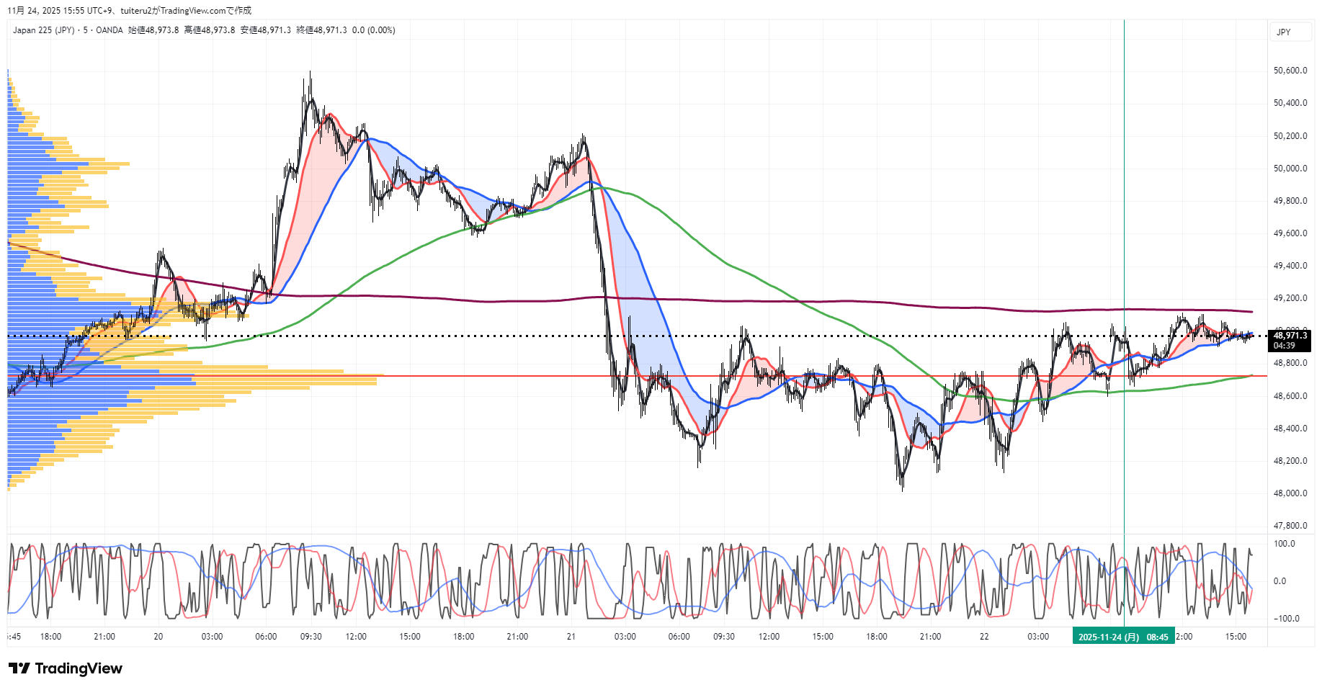Click the 21 date label on time axis
This screenshot has width=1322, height=690.
(x=571, y=637)
